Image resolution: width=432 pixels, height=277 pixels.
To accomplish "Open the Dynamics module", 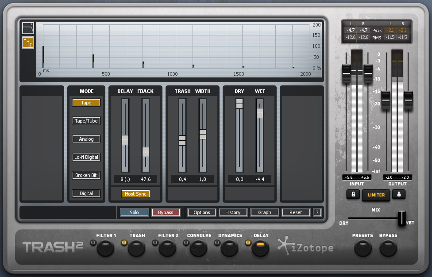I will (x=229, y=249).
